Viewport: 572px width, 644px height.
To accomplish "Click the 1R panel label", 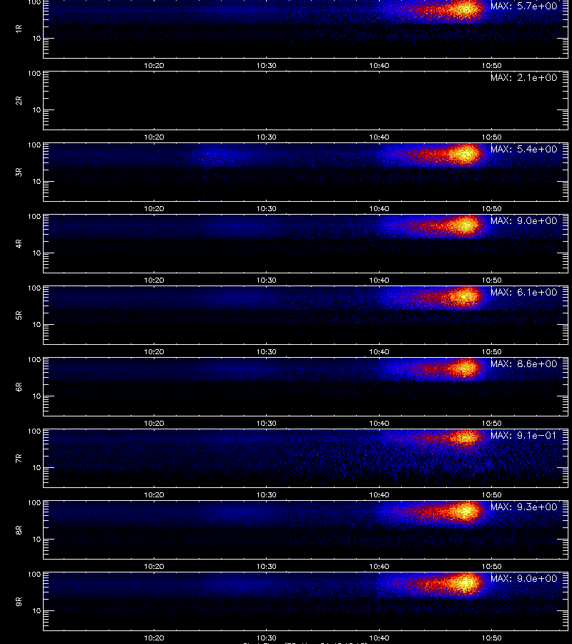I will tap(19, 29).
